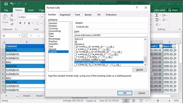Open the Underline style dropdown arrow

tap(32, 23)
